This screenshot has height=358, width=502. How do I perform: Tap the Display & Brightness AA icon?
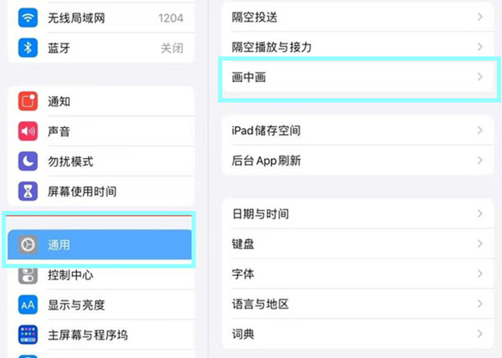(x=28, y=305)
